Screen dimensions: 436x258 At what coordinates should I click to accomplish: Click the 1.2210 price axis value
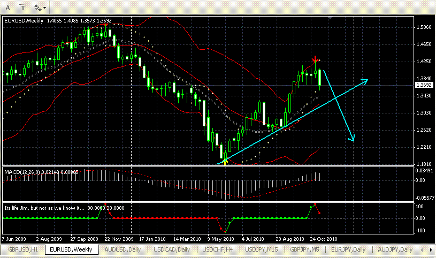pyautogui.click(x=424, y=147)
